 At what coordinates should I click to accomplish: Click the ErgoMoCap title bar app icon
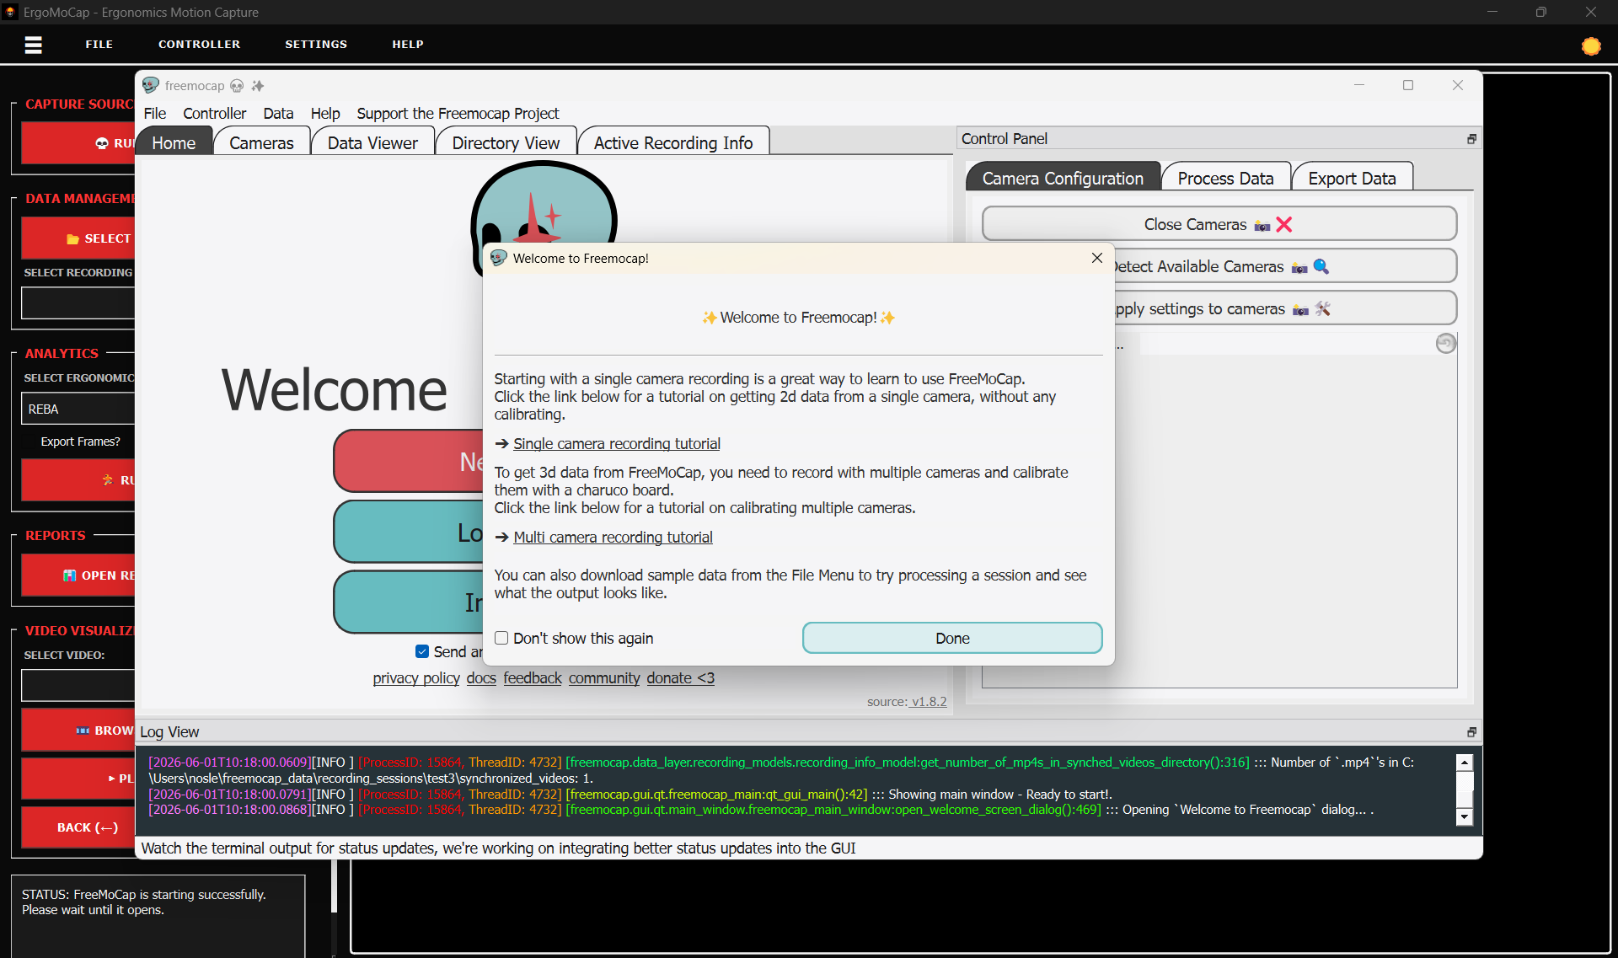pos(11,12)
